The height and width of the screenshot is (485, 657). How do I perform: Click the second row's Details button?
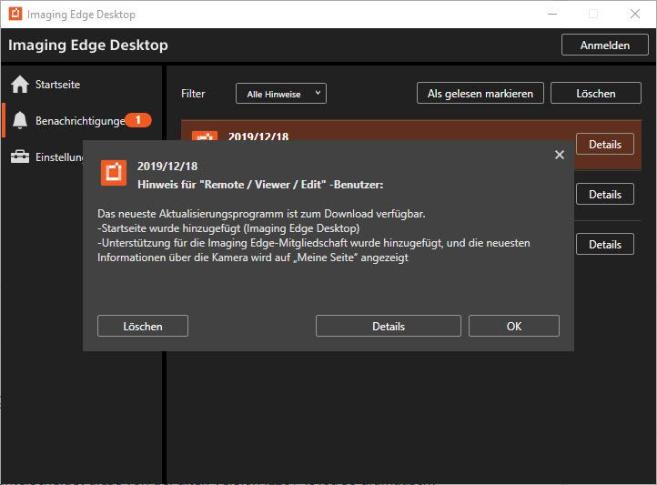[x=604, y=194]
